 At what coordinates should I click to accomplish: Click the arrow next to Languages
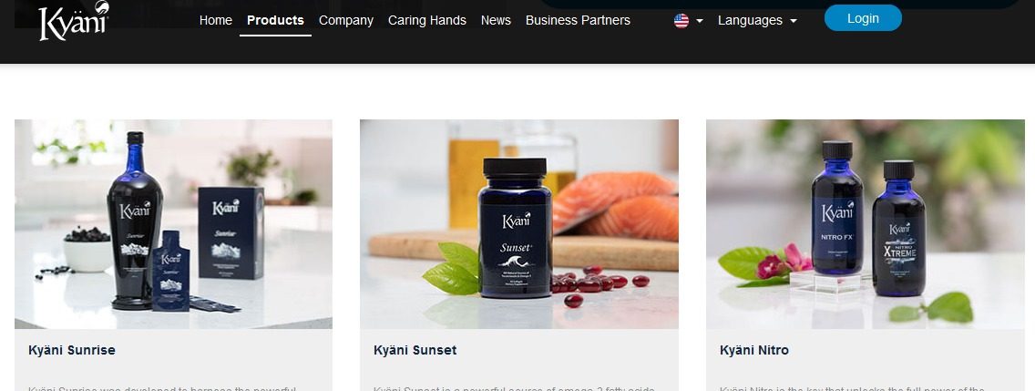pos(794,21)
